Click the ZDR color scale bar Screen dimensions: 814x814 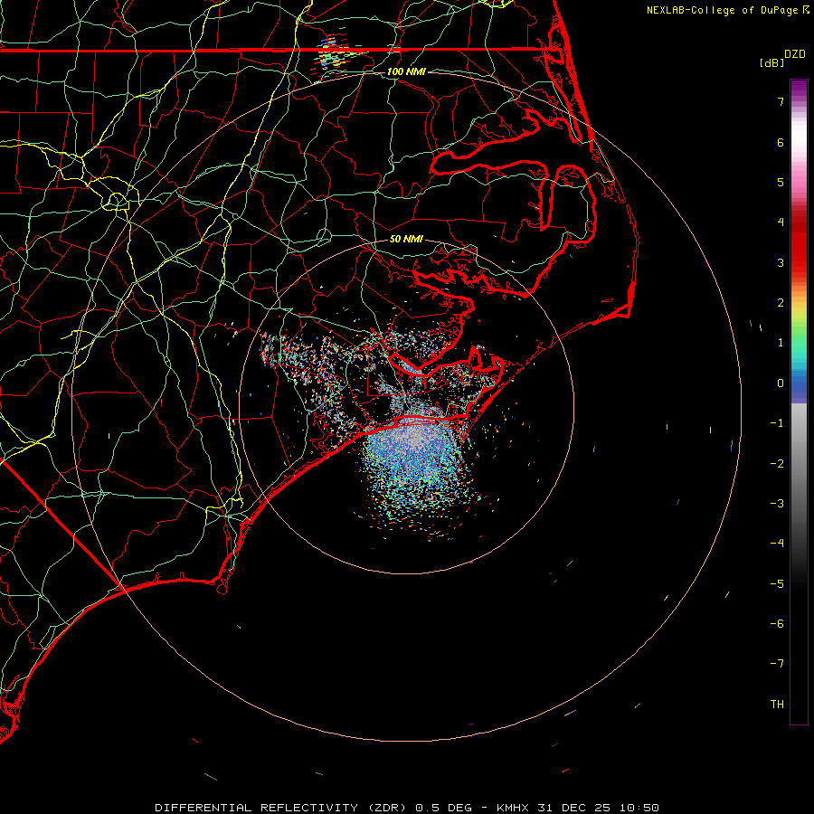point(799,402)
